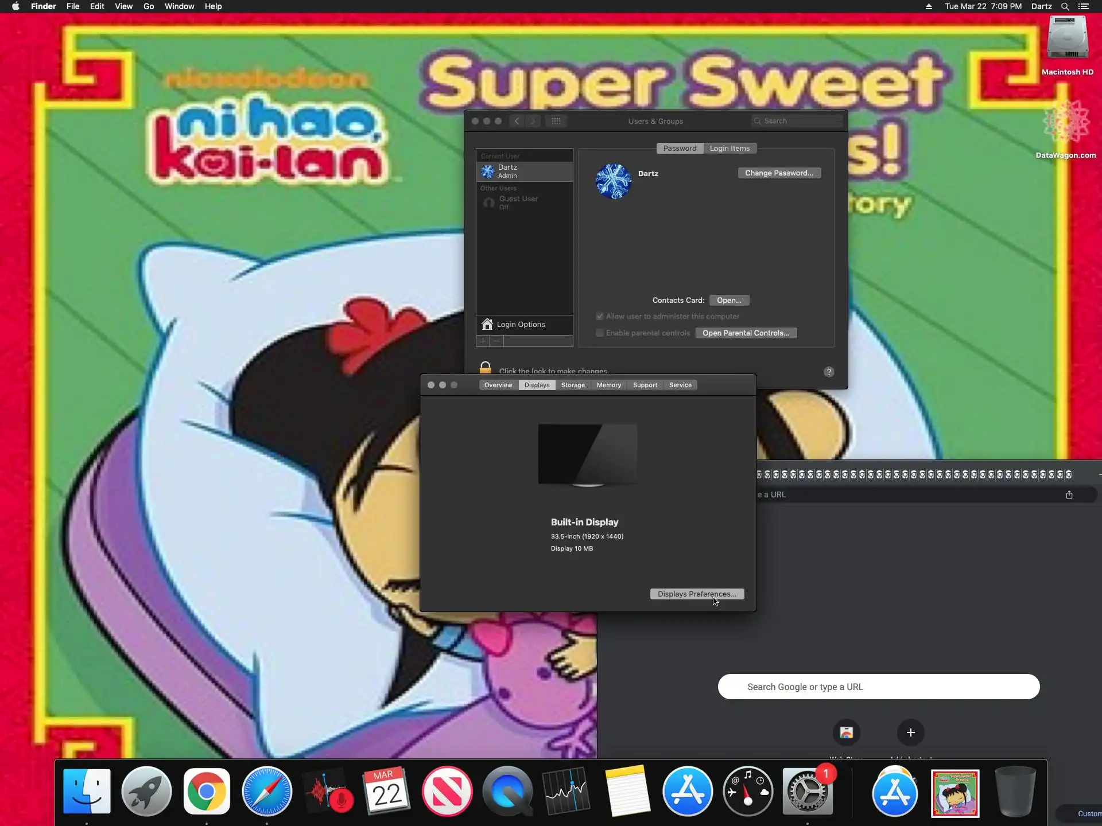Click the add user plus button
Screen dimensions: 1102x826
coord(483,341)
